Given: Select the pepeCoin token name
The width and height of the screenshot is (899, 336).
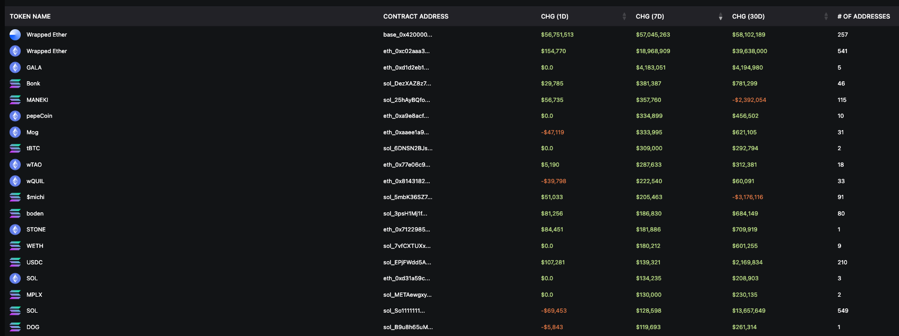Looking at the screenshot, I should pos(39,116).
